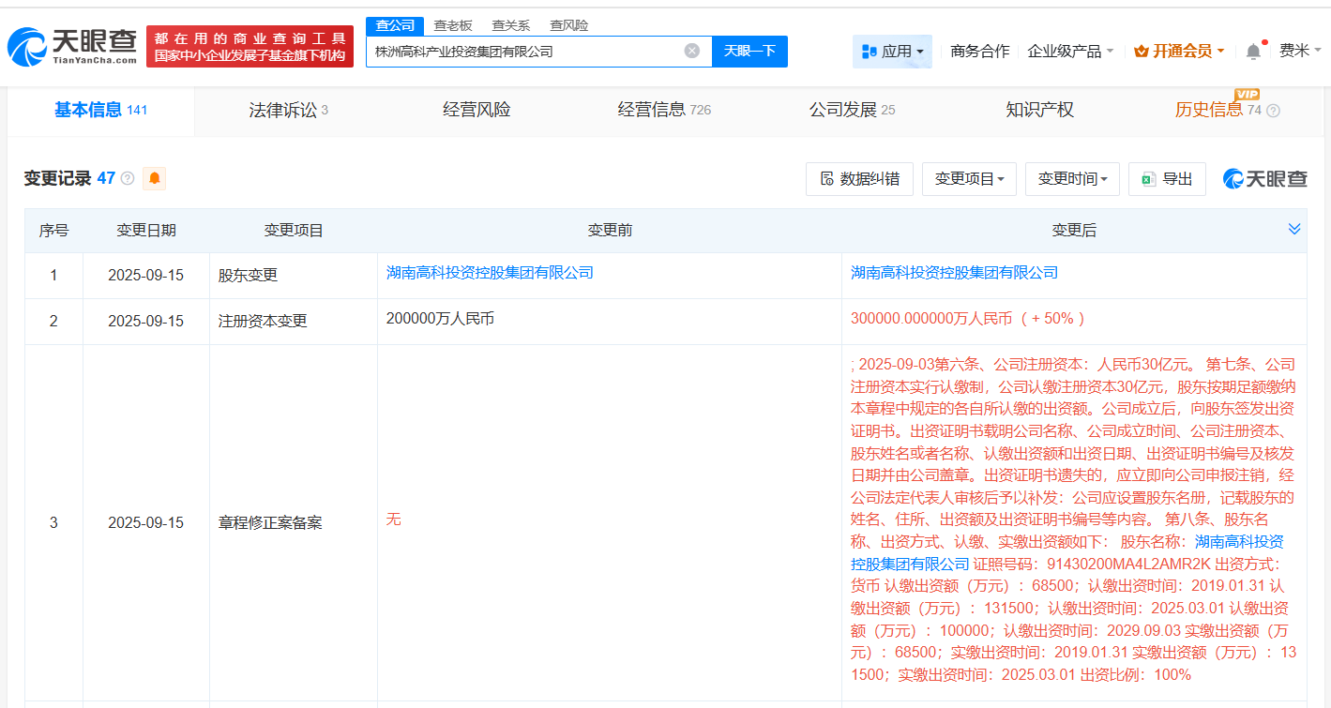Switch to the 法律诉讼 tab
The width and height of the screenshot is (1331, 708).
tap(288, 111)
